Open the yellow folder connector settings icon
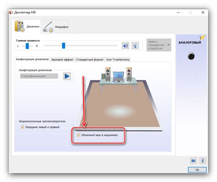This screenshot has width=217, height=182. pyautogui.click(x=202, y=37)
